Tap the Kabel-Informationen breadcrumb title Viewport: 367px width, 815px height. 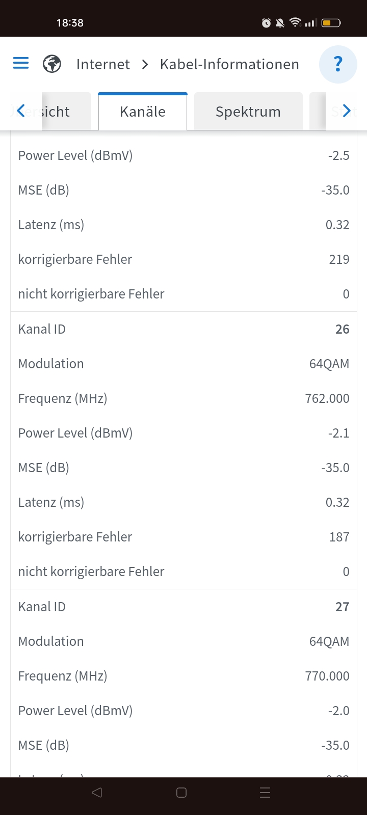(x=229, y=64)
